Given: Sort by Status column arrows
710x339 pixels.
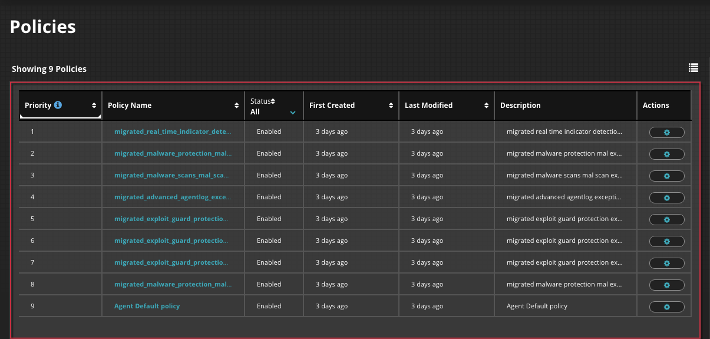Looking at the screenshot, I should [x=273, y=101].
